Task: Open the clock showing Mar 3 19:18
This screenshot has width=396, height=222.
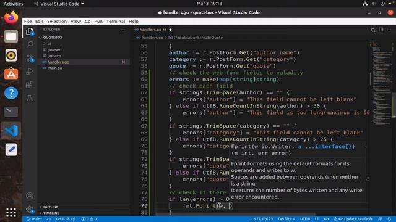Action: [209, 4]
